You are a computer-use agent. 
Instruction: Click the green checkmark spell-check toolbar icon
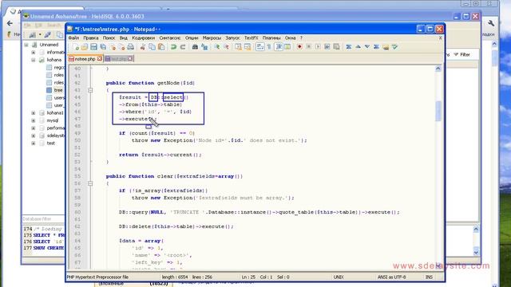tap(394, 47)
